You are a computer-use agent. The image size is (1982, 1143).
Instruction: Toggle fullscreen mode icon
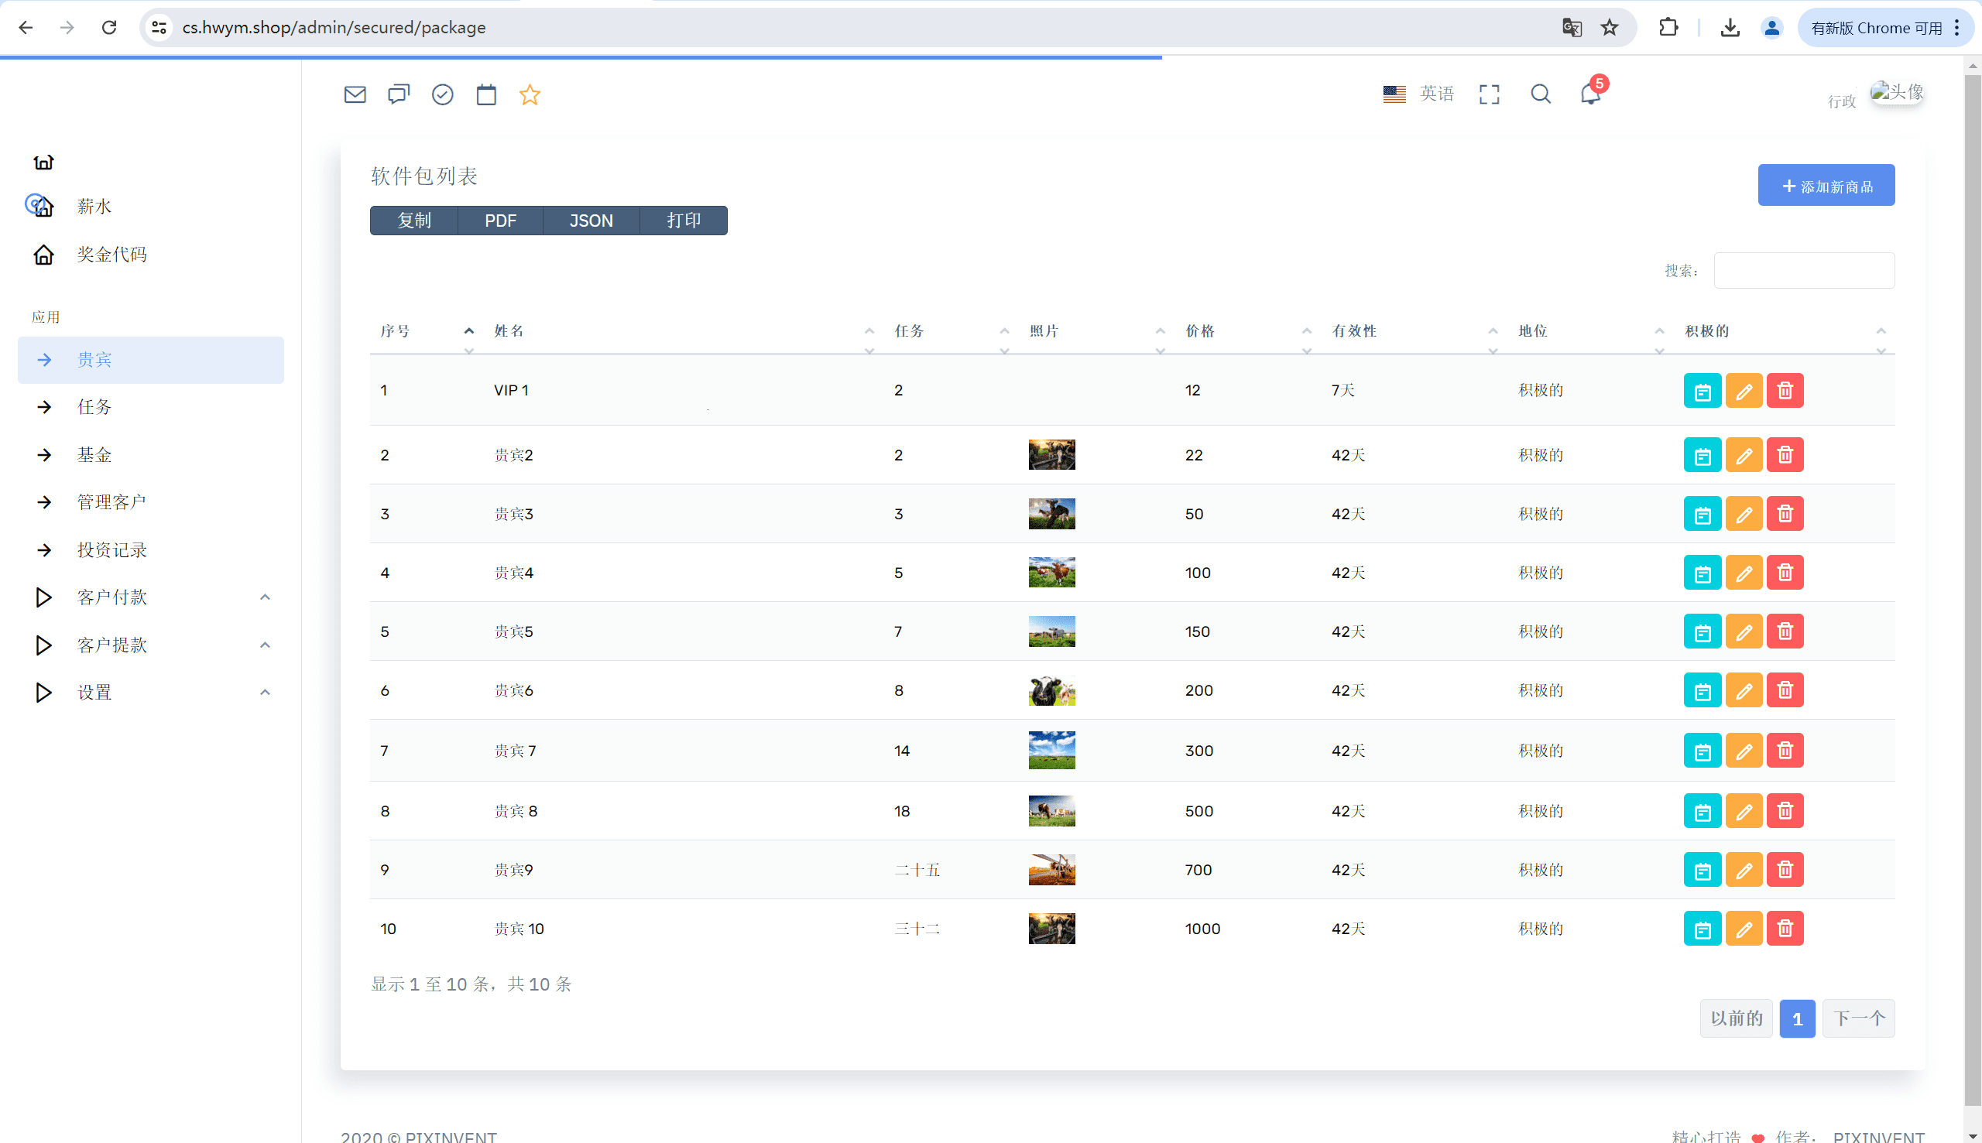click(1489, 94)
